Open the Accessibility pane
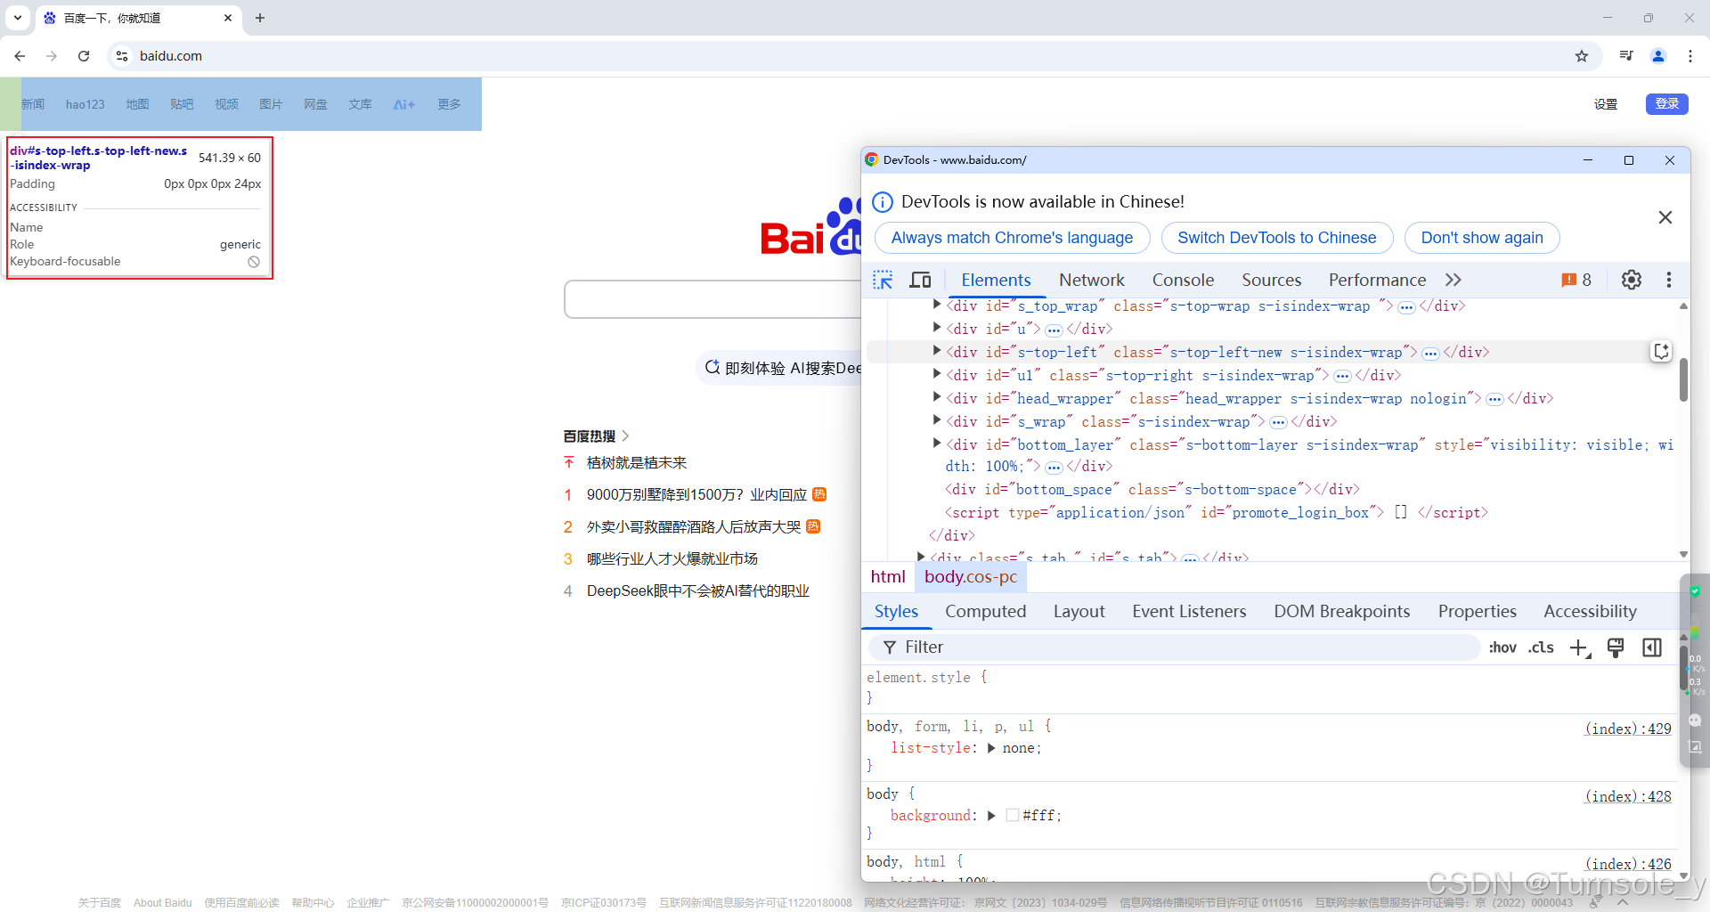Screen dimensions: 1710x912 point(1590,612)
